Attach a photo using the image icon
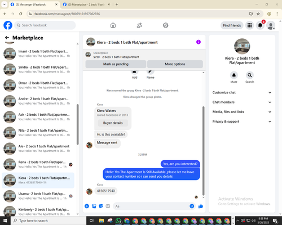 tap(94, 206)
